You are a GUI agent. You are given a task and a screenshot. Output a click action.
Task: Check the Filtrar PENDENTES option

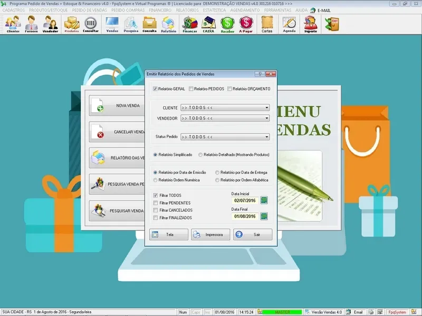point(155,203)
